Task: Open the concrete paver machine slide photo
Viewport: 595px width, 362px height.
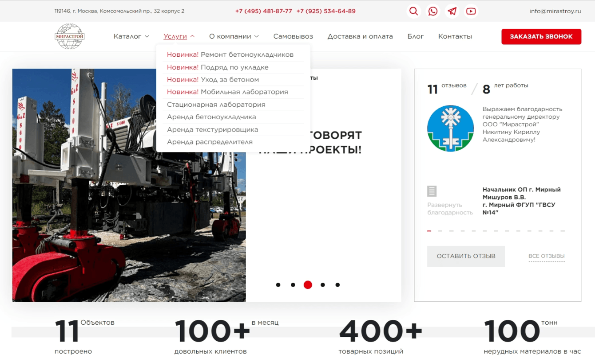Action: (129, 185)
